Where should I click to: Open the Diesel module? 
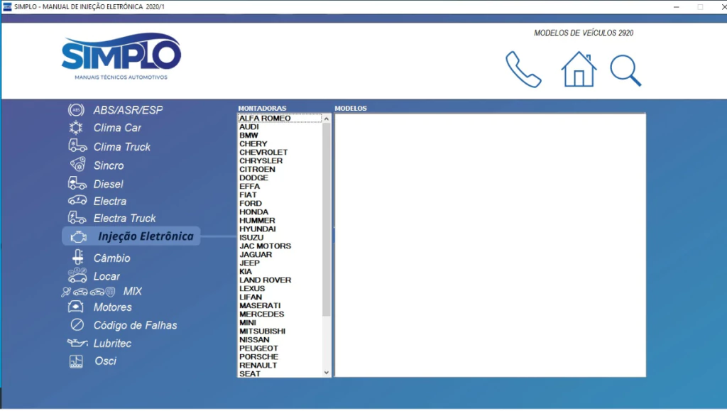tap(108, 184)
